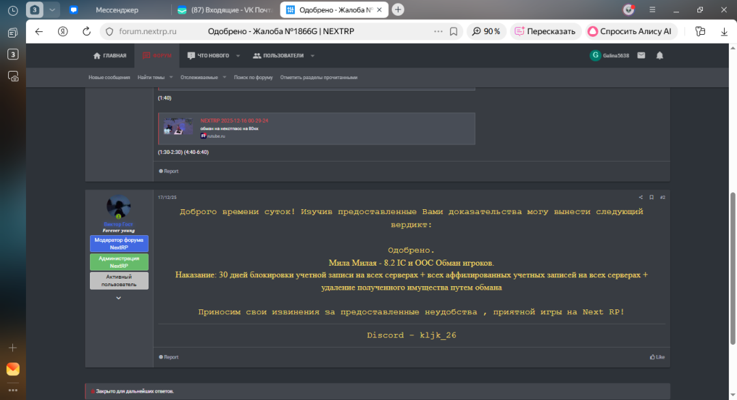Open the notifications bell
Image resolution: width=737 pixels, height=400 pixels.
pyautogui.click(x=659, y=57)
